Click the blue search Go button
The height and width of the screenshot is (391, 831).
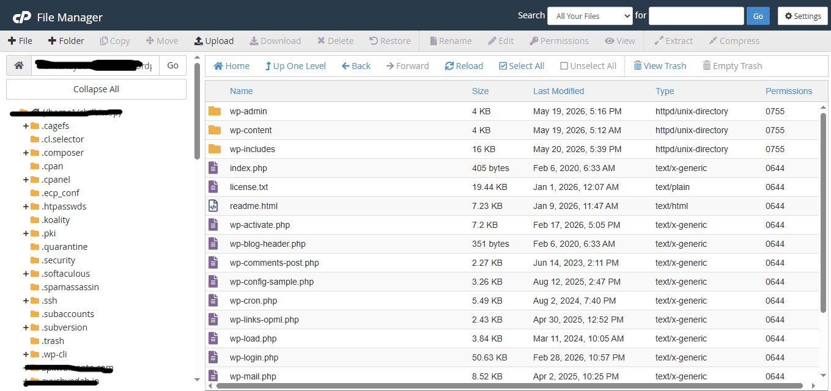pyautogui.click(x=758, y=16)
